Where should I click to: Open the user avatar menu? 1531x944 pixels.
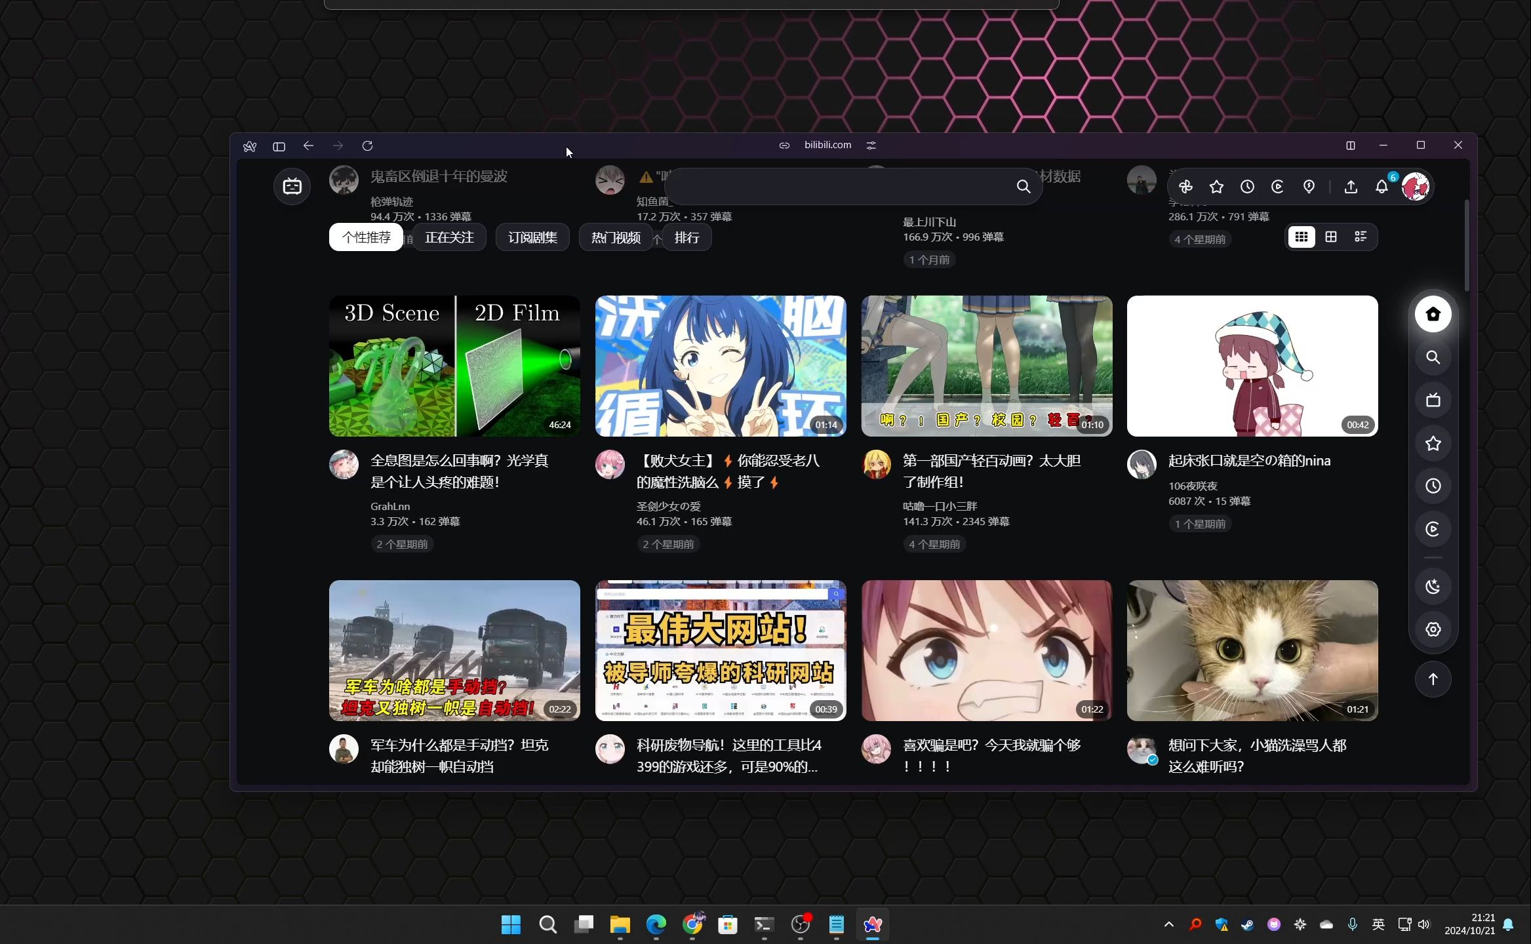coord(1415,187)
